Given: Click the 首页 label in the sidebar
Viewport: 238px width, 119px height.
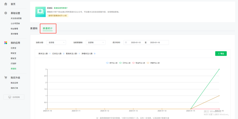Looking at the screenshot, I should click(x=13, y=4).
